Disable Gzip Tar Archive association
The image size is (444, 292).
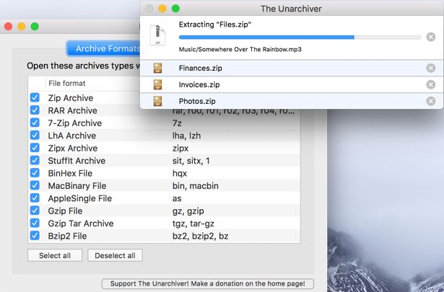coord(35,223)
